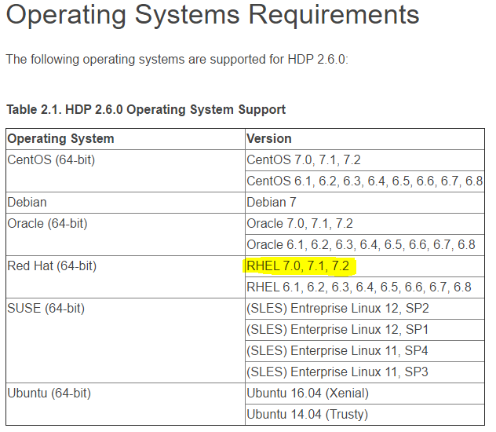The height and width of the screenshot is (432, 496).
Task: Select the 'Red Hat (64-bit)' cell
Action: coord(126,277)
